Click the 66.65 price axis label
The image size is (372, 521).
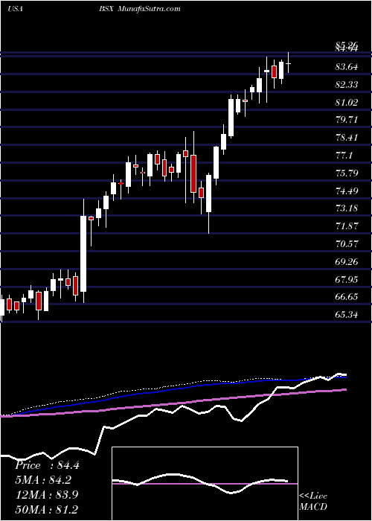tap(347, 297)
